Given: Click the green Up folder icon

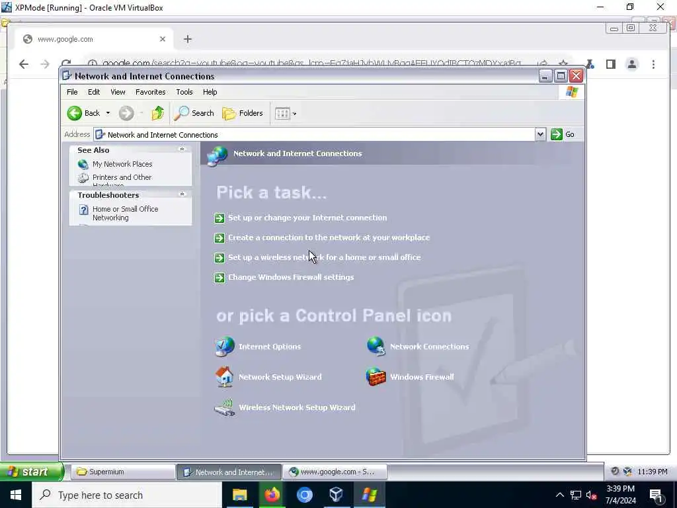Looking at the screenshot, I should coord(157,113).
